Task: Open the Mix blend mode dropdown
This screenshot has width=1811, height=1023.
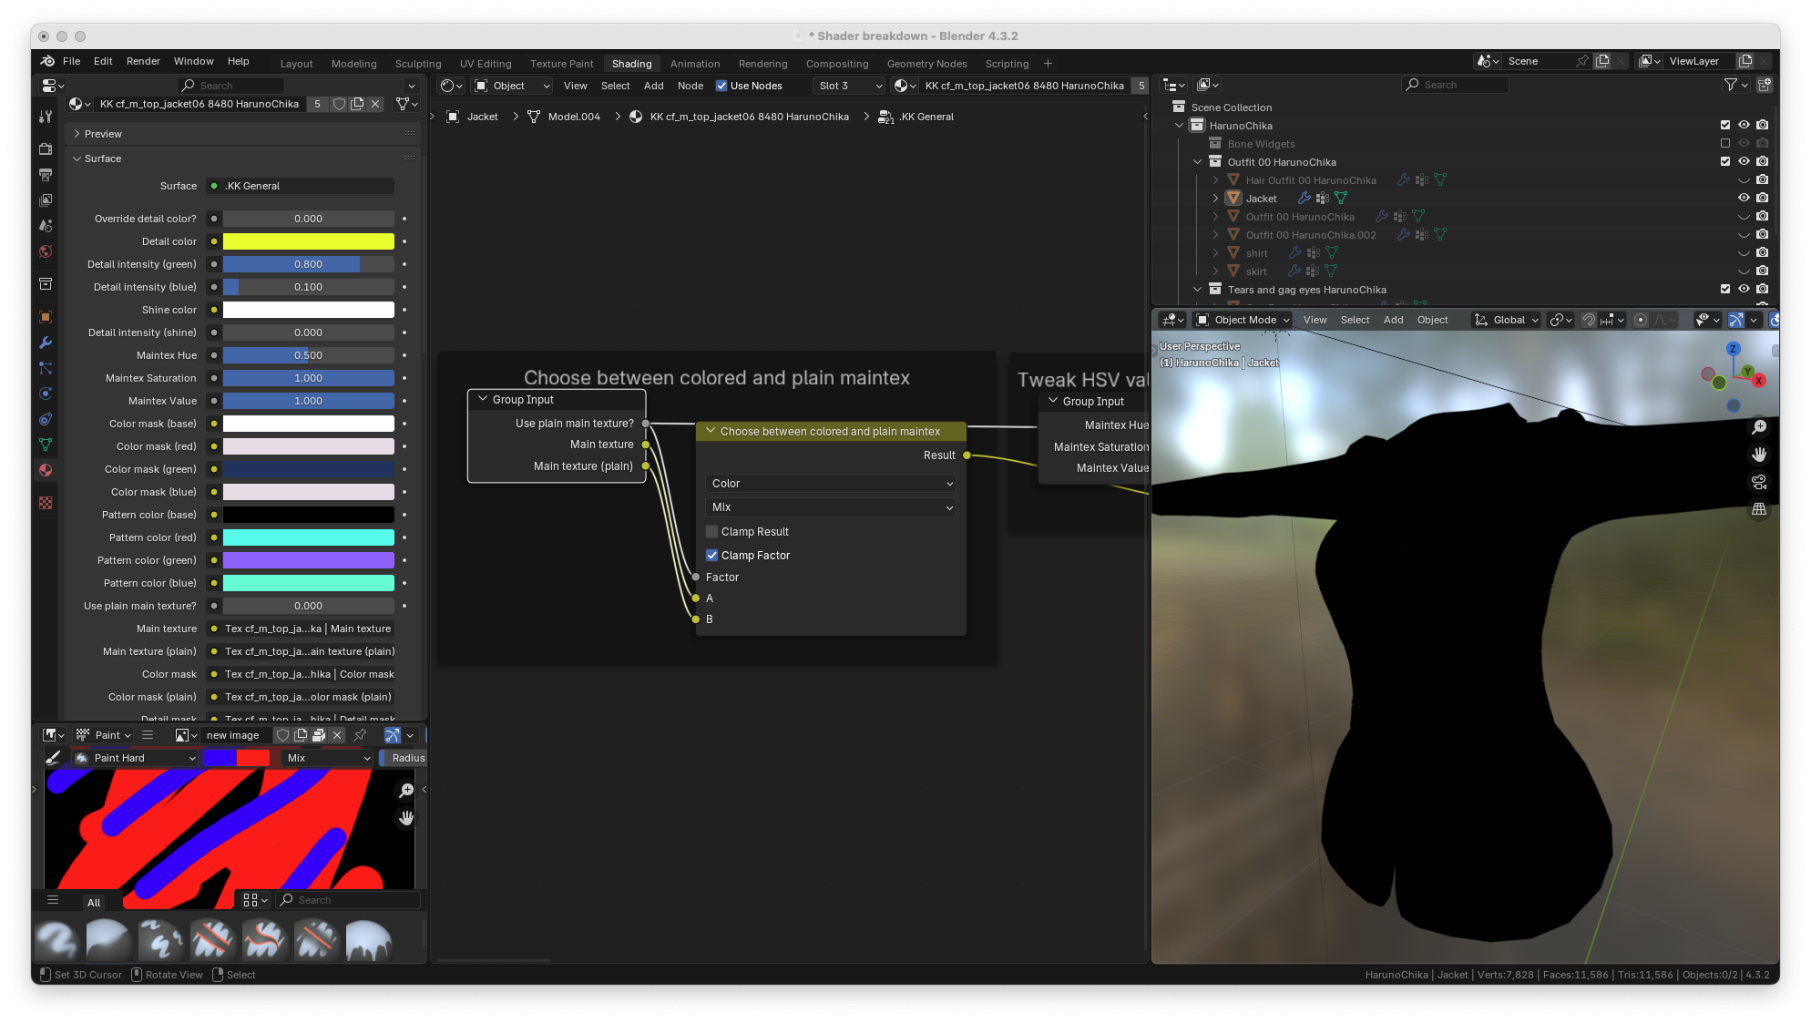Action: [831, 507]
